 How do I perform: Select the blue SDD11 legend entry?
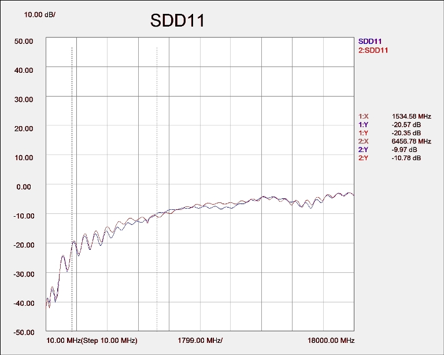(370, 41)
